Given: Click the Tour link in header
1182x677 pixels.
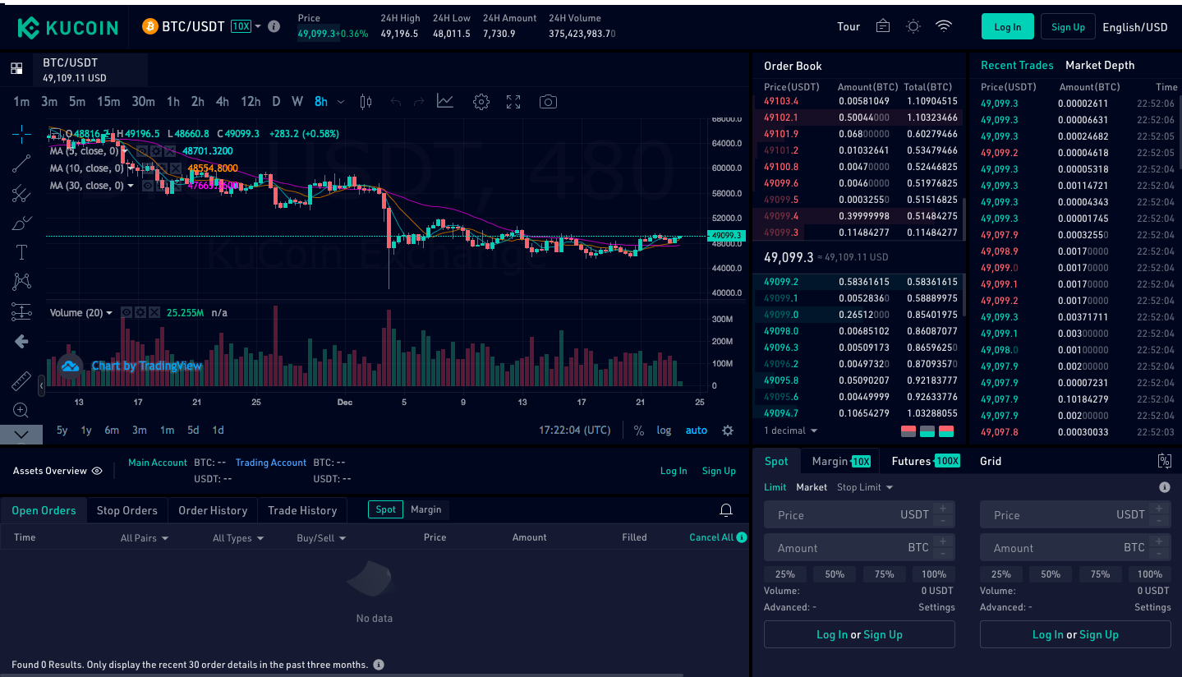Looking at the screenshot, I should [849, 26].
